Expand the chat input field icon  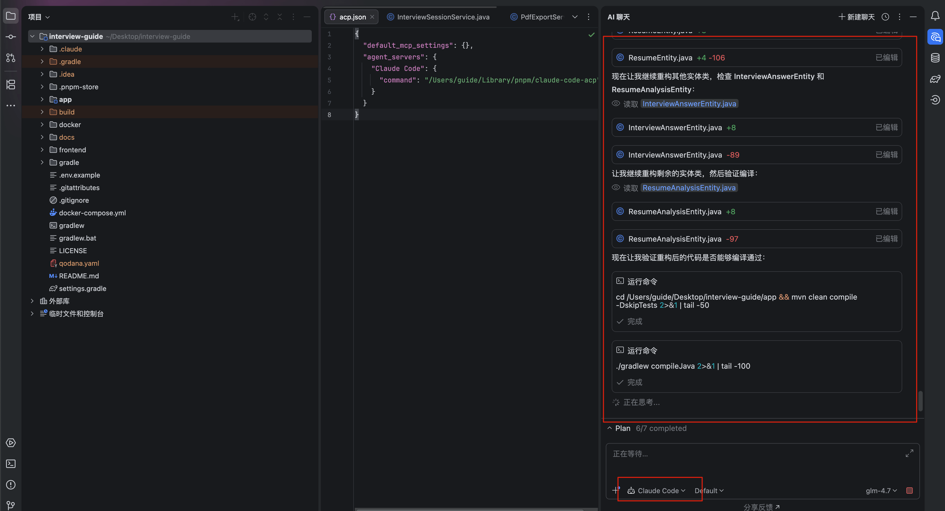tap(910, 453)
